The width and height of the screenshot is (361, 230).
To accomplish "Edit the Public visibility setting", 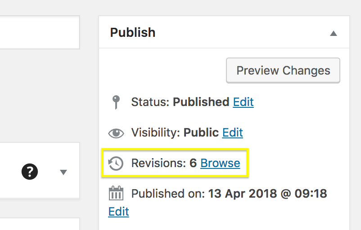I will point(232,133).
